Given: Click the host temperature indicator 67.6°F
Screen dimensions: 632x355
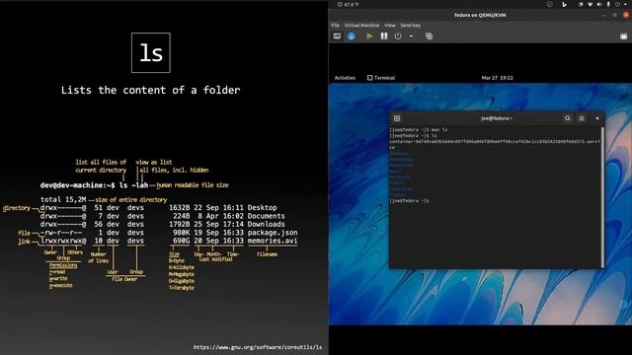Looking at the screenshot, I should pyautogui.click(x=349, y=4).
